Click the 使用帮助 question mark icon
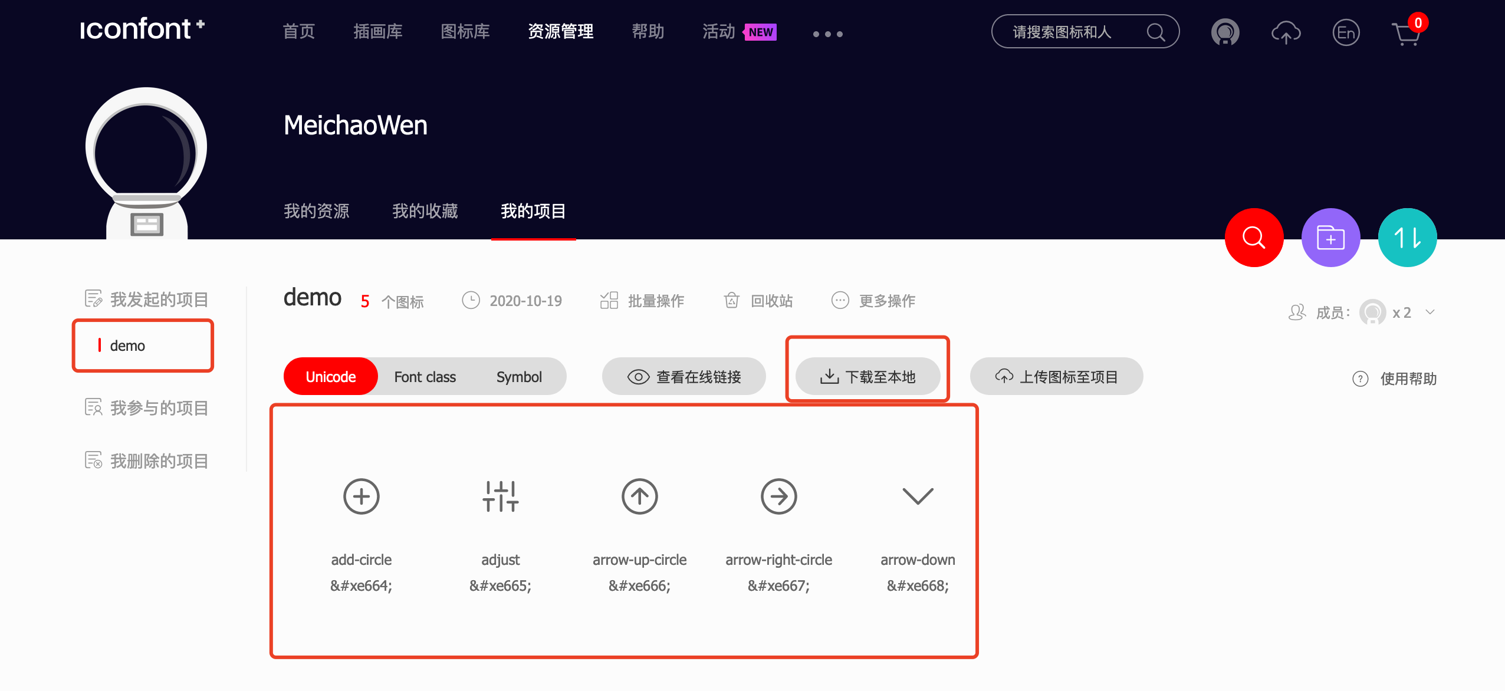Viewport: 1505px width, 691px height. [x=1361, y=379]
